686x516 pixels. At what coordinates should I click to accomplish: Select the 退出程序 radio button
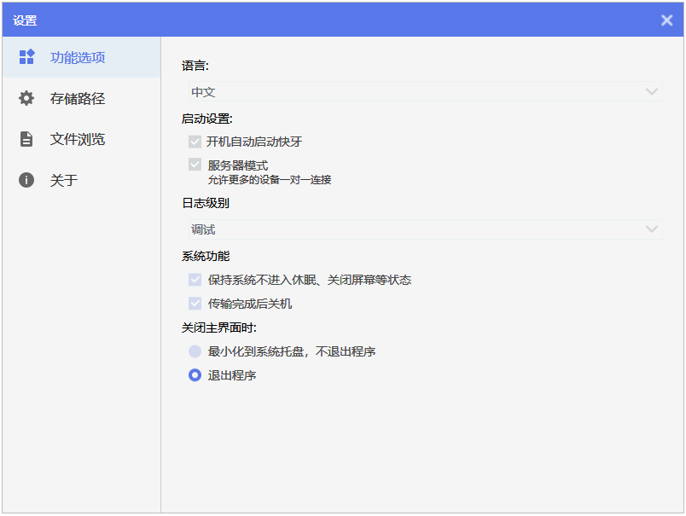pos(195,374)
